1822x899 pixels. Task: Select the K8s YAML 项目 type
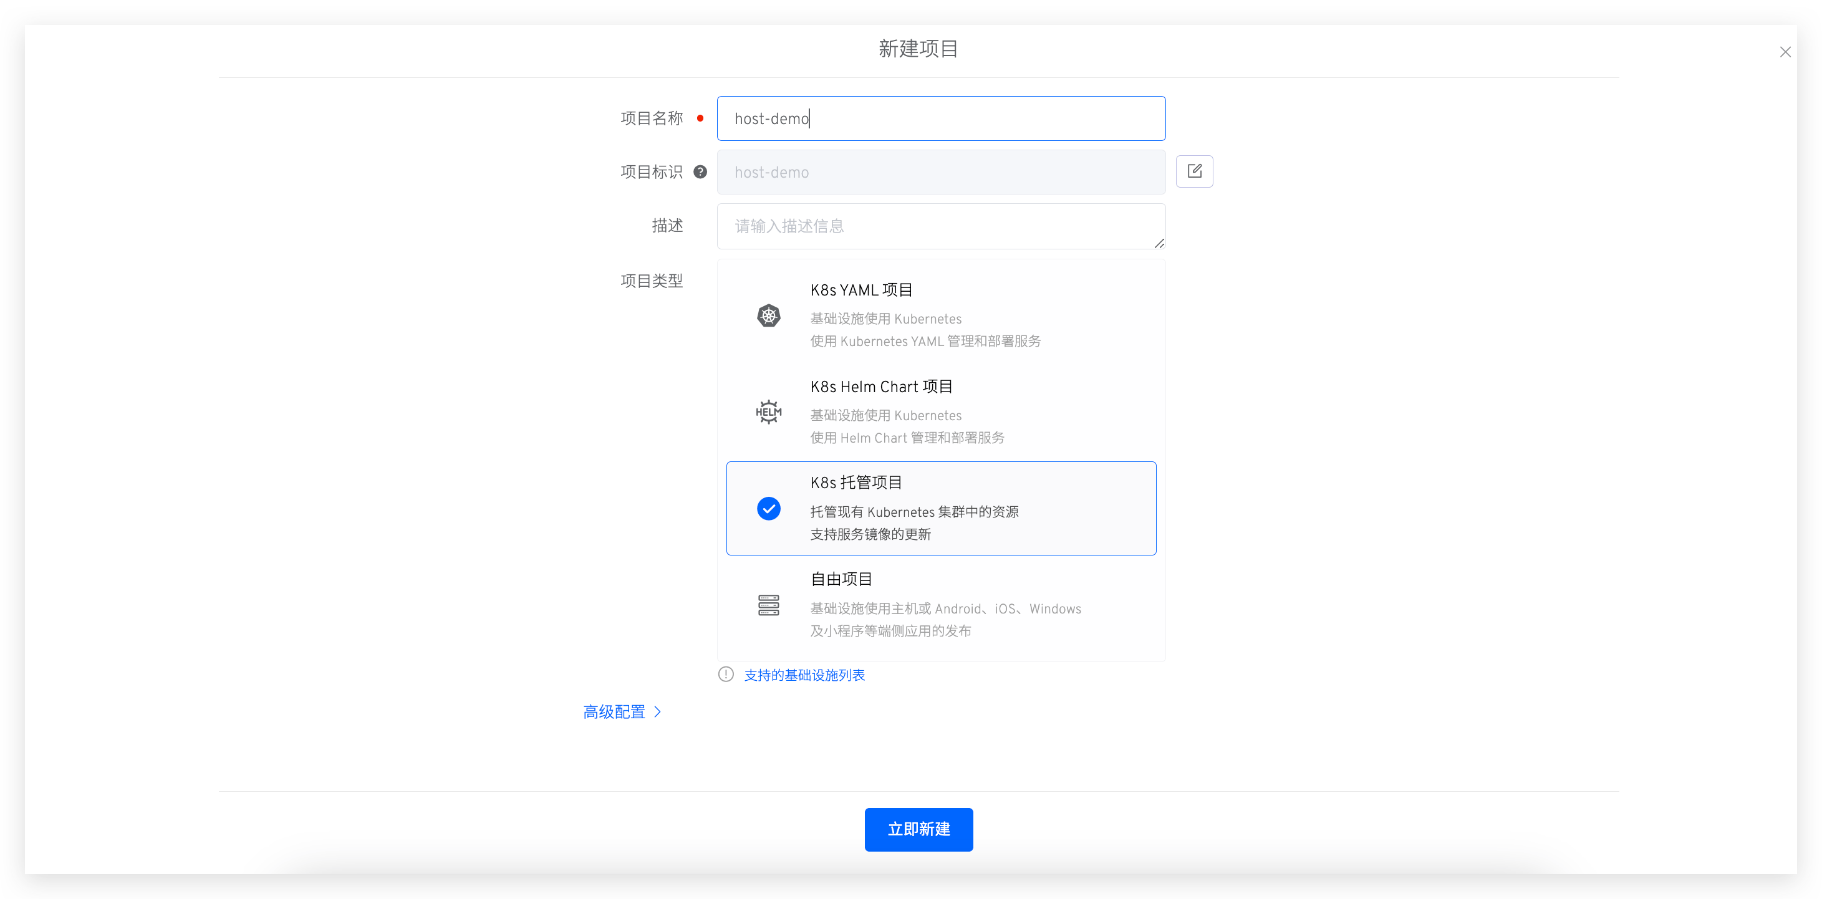click(x=860, y=290)
